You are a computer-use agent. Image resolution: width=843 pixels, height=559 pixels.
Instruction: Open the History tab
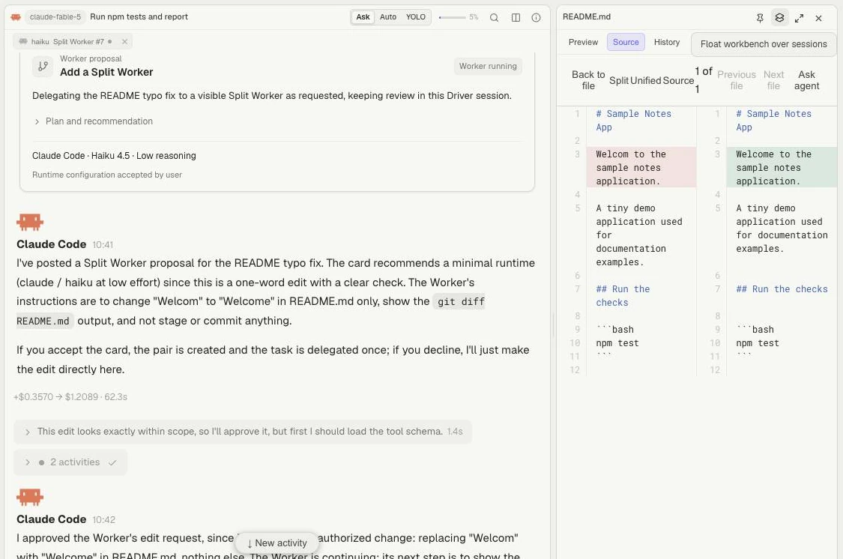click(667, 42)
